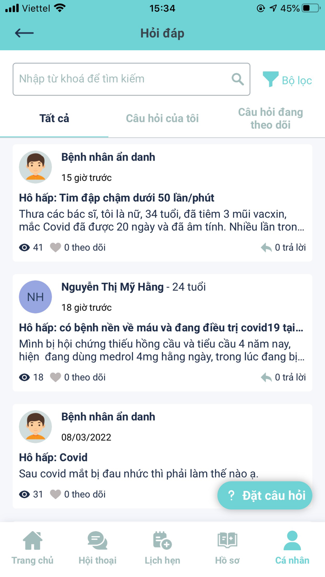Open the Bộ lọc filter icon
The height and width of the screenshot is (577, 325).
tap(270, 78)
